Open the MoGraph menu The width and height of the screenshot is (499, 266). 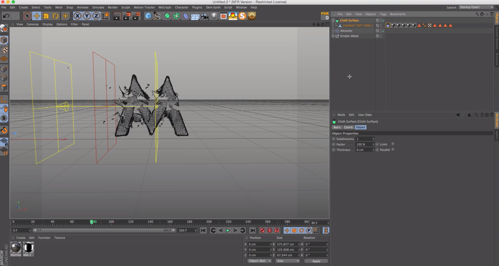click(165, 7)
